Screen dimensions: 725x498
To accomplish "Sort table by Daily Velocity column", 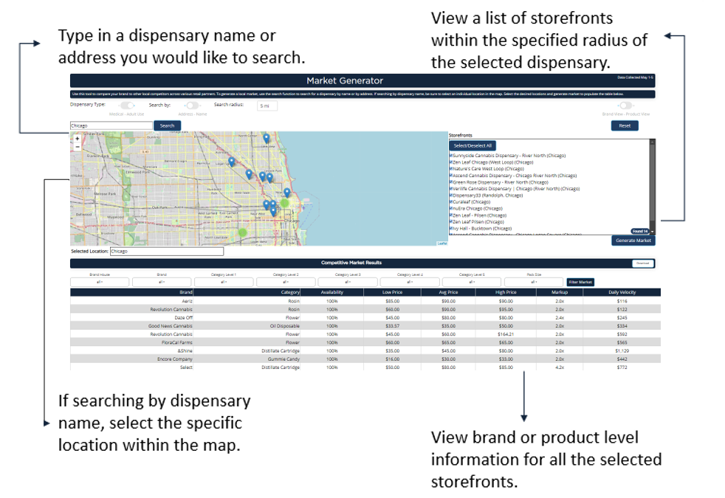I will (x=622, y=292).
